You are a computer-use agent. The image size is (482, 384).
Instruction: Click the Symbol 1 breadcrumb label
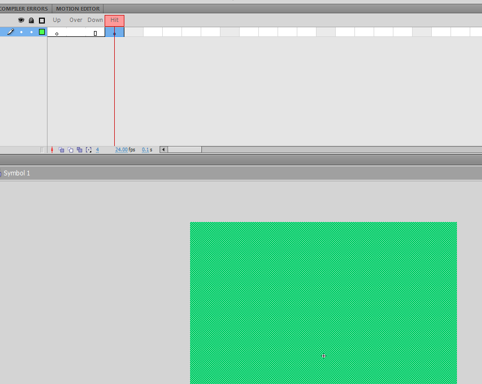coord(17,173)
